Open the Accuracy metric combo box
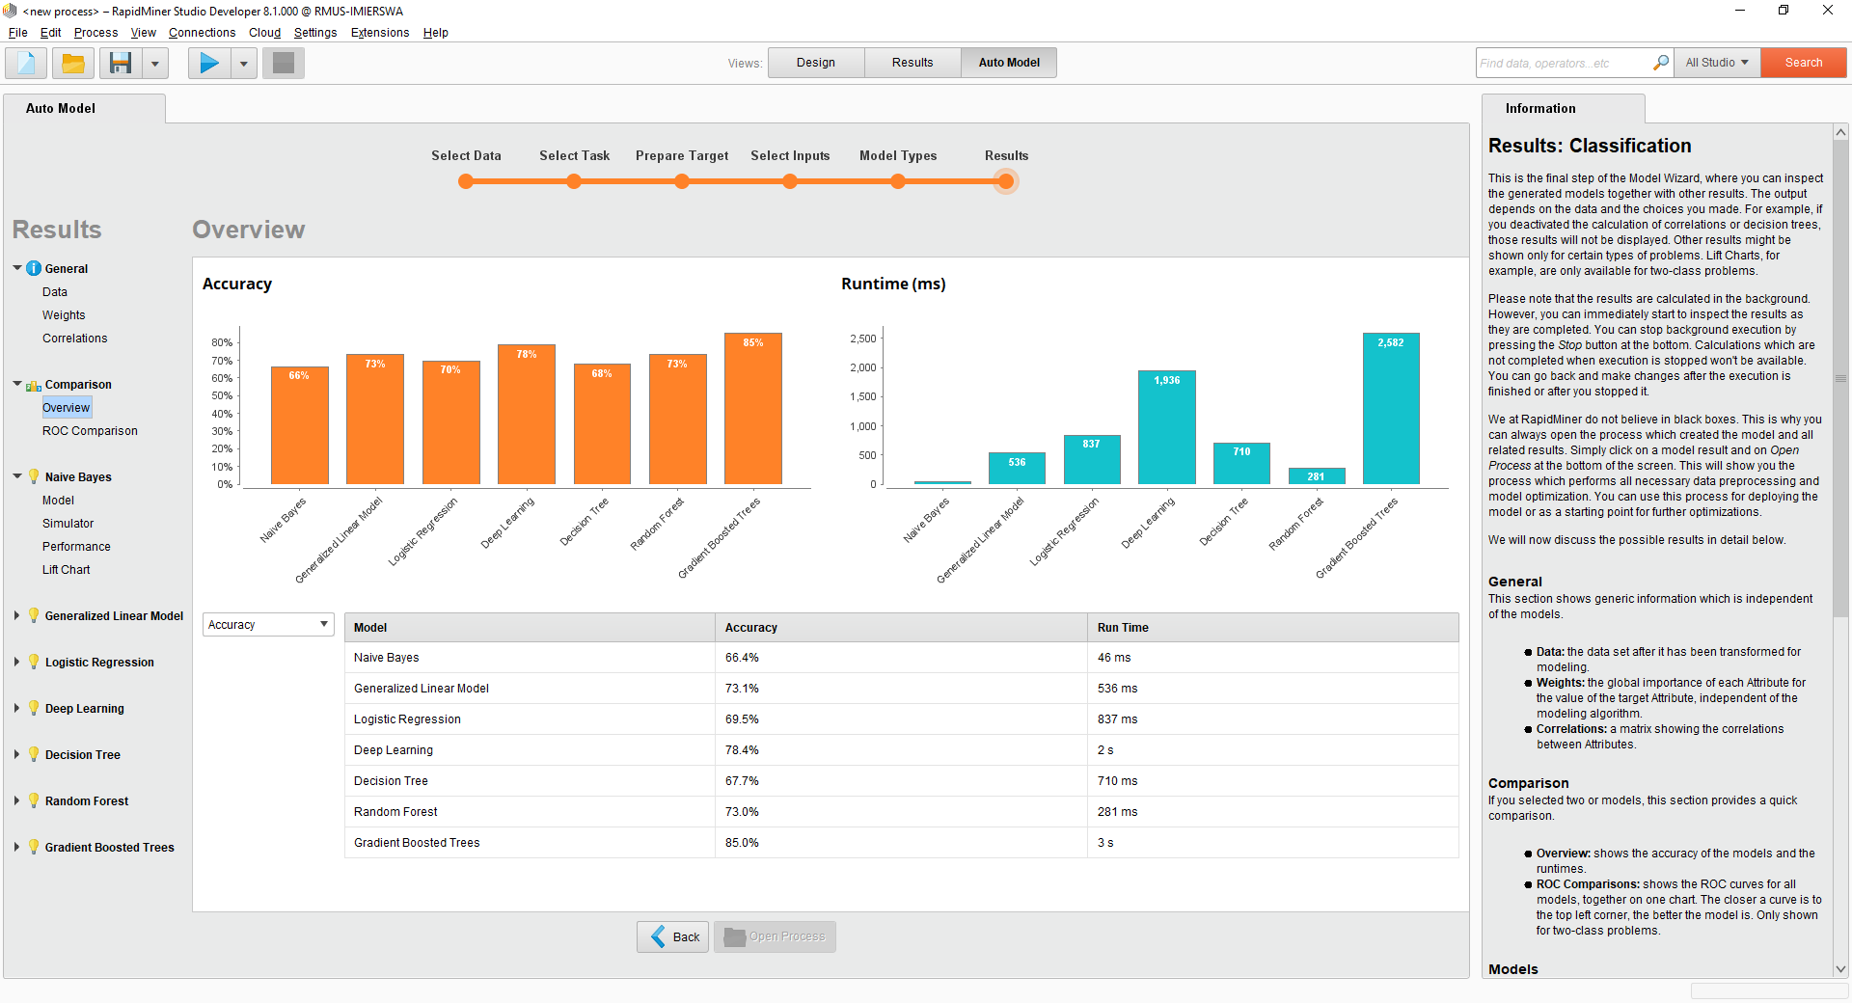The image size is (1852, 1003). click(323, 624)
